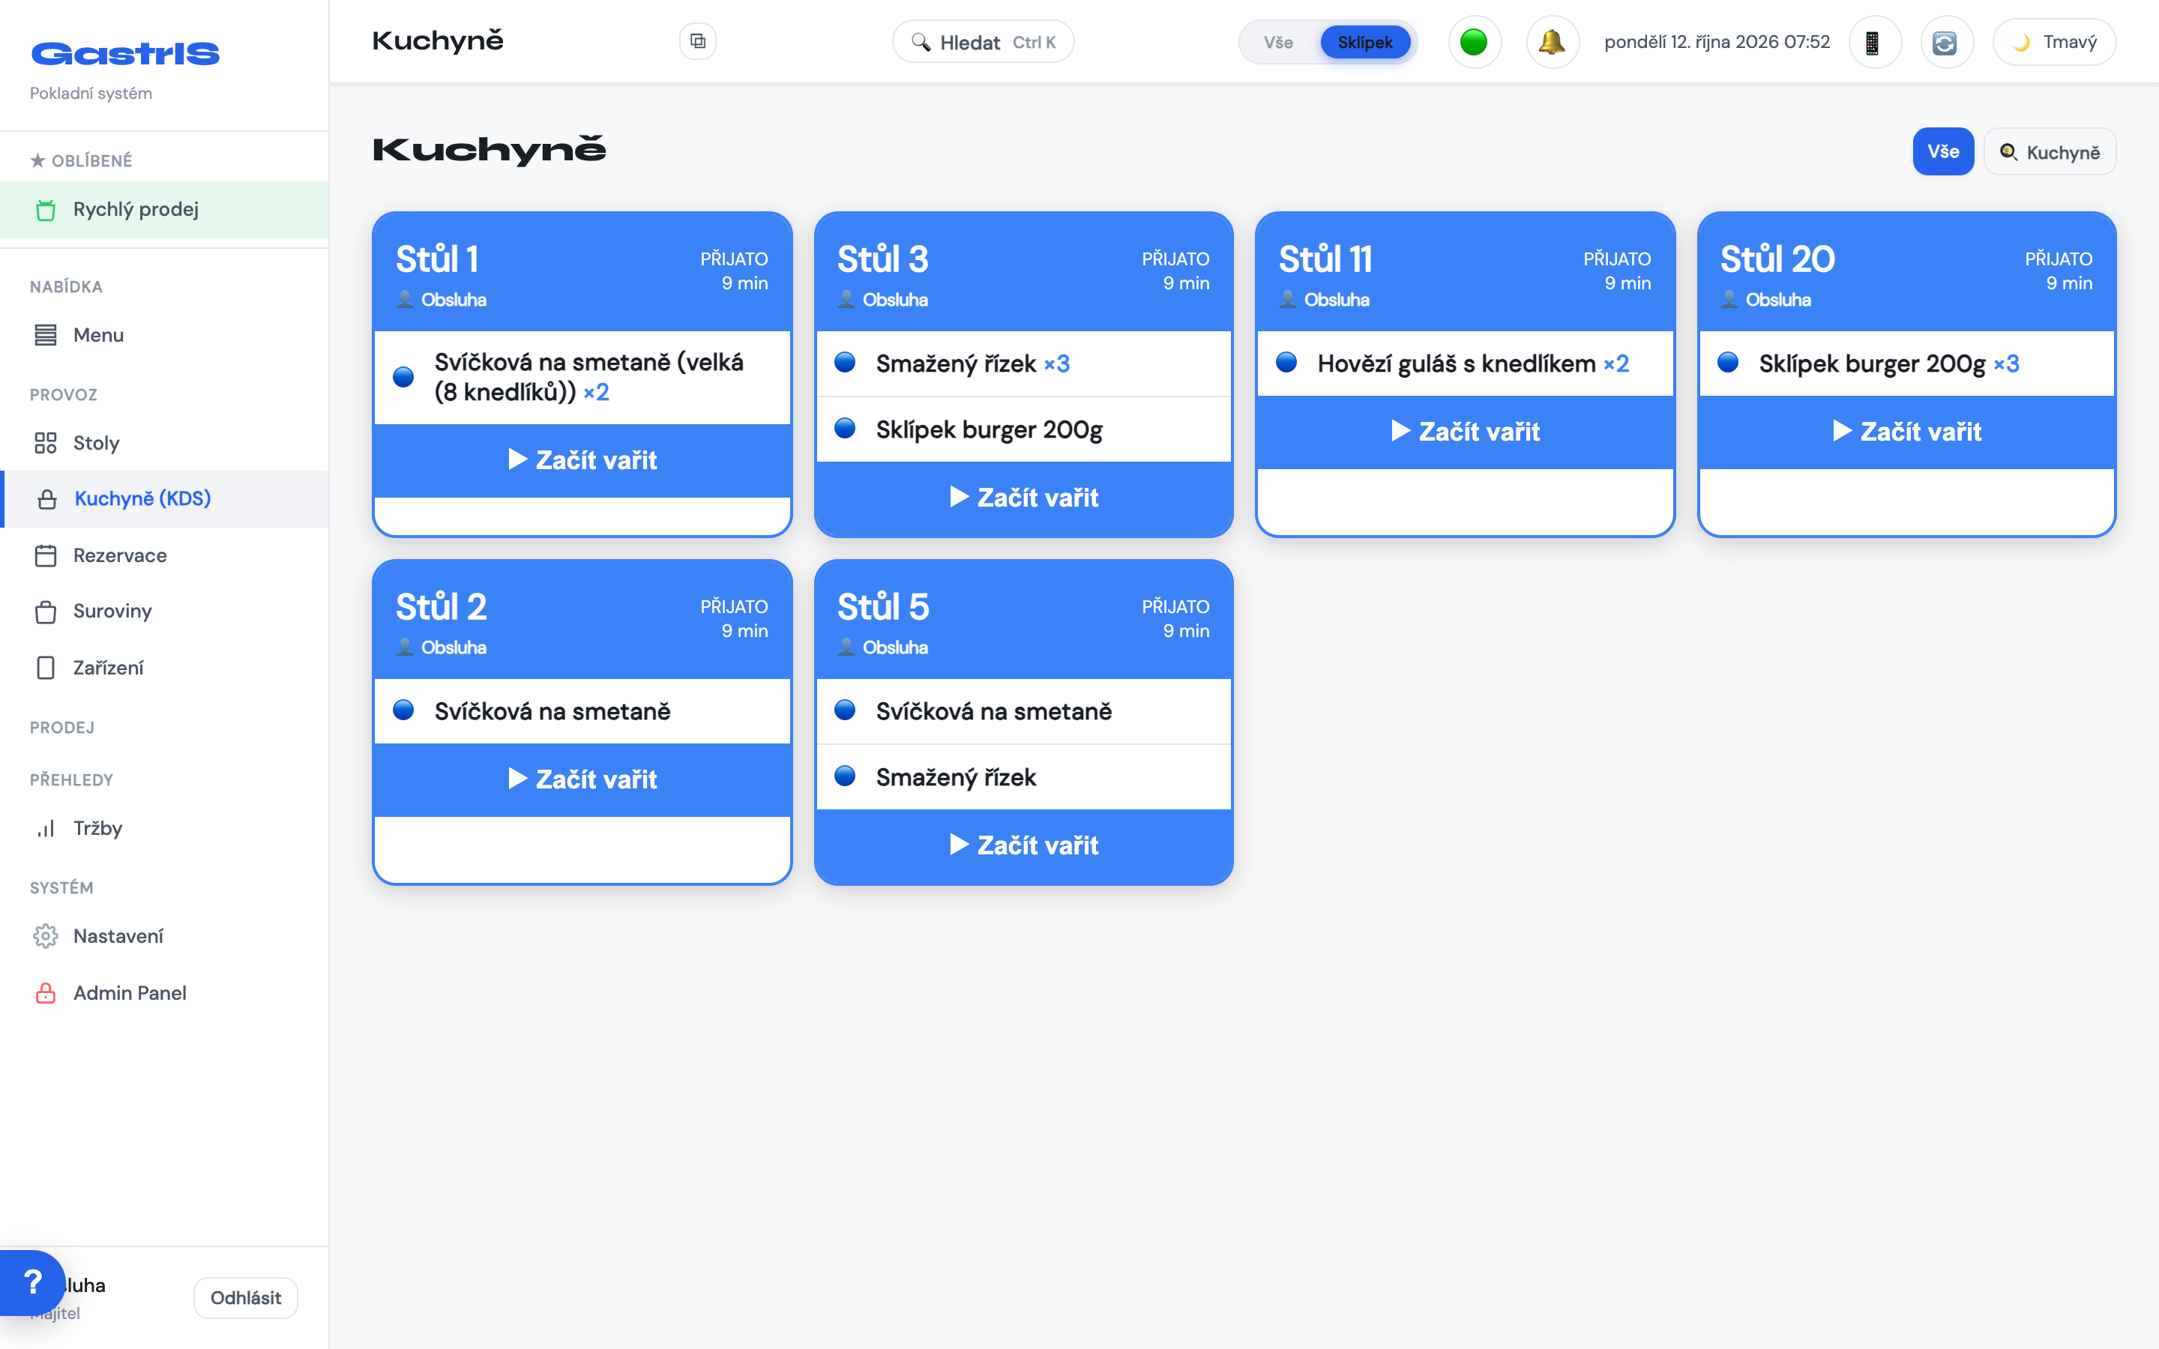Select Sklípek in the header toggle

coord(1365,42)
